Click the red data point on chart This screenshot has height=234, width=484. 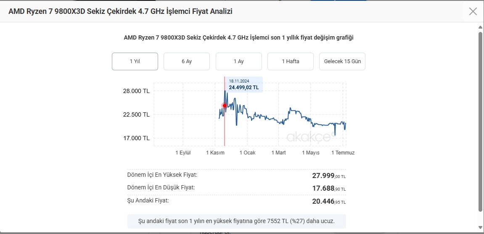(x=225, y=106)
